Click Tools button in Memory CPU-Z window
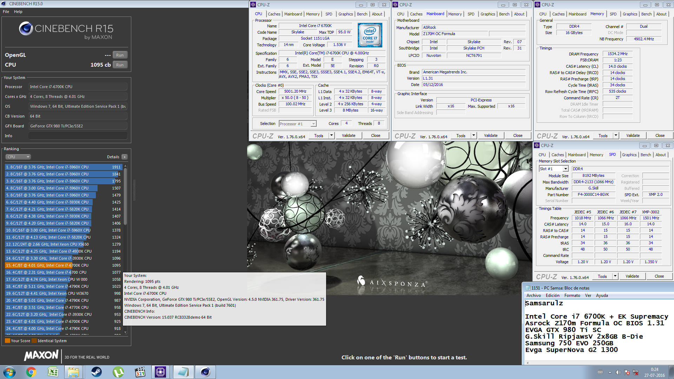The height and width of the screenshot is (379, 674). [x=603, y=135]
